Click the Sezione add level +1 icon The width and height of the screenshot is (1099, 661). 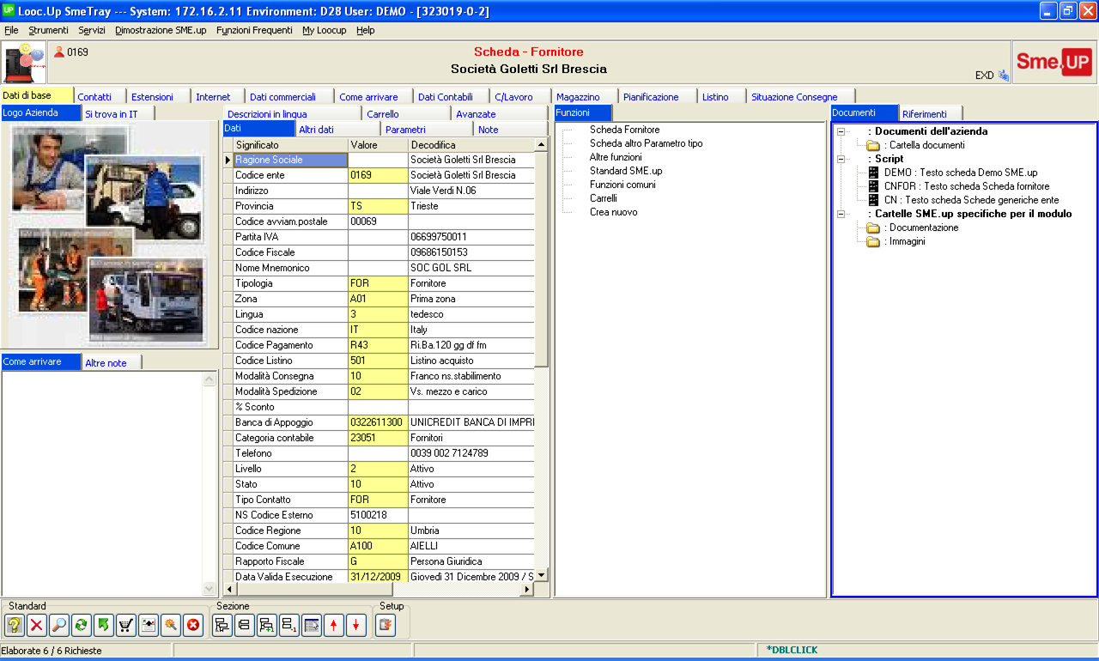(x=267, y=626)
